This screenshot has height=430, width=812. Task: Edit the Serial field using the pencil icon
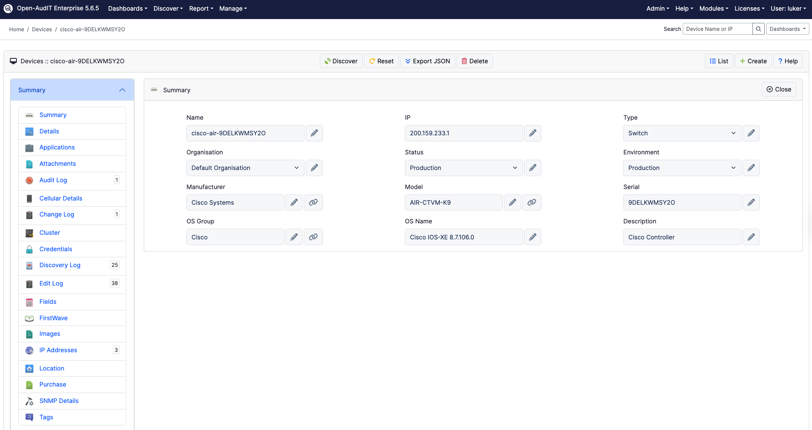tap(751, 202)
